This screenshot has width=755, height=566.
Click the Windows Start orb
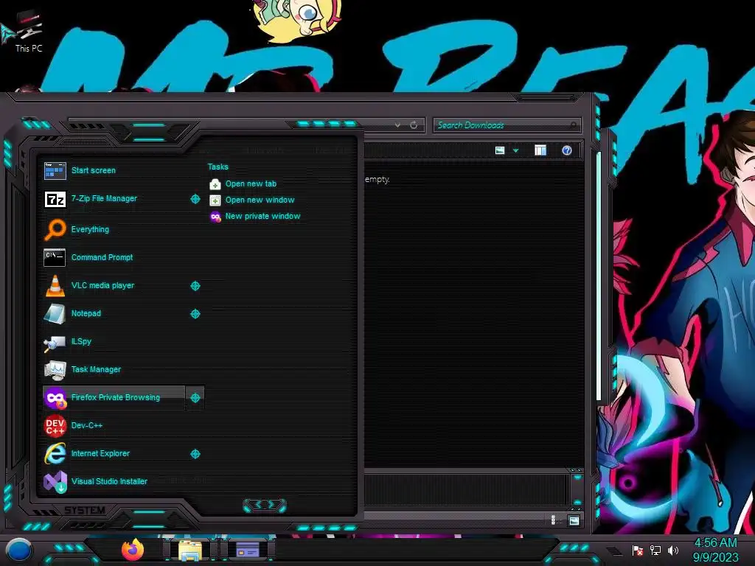pyautogui.click(x=19, y=550)
